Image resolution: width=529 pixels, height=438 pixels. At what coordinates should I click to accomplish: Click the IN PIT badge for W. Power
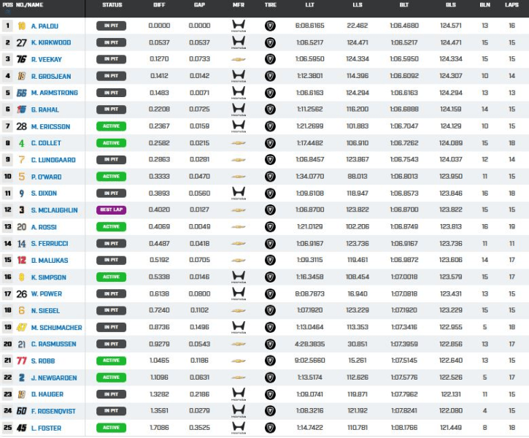(111, 293)
